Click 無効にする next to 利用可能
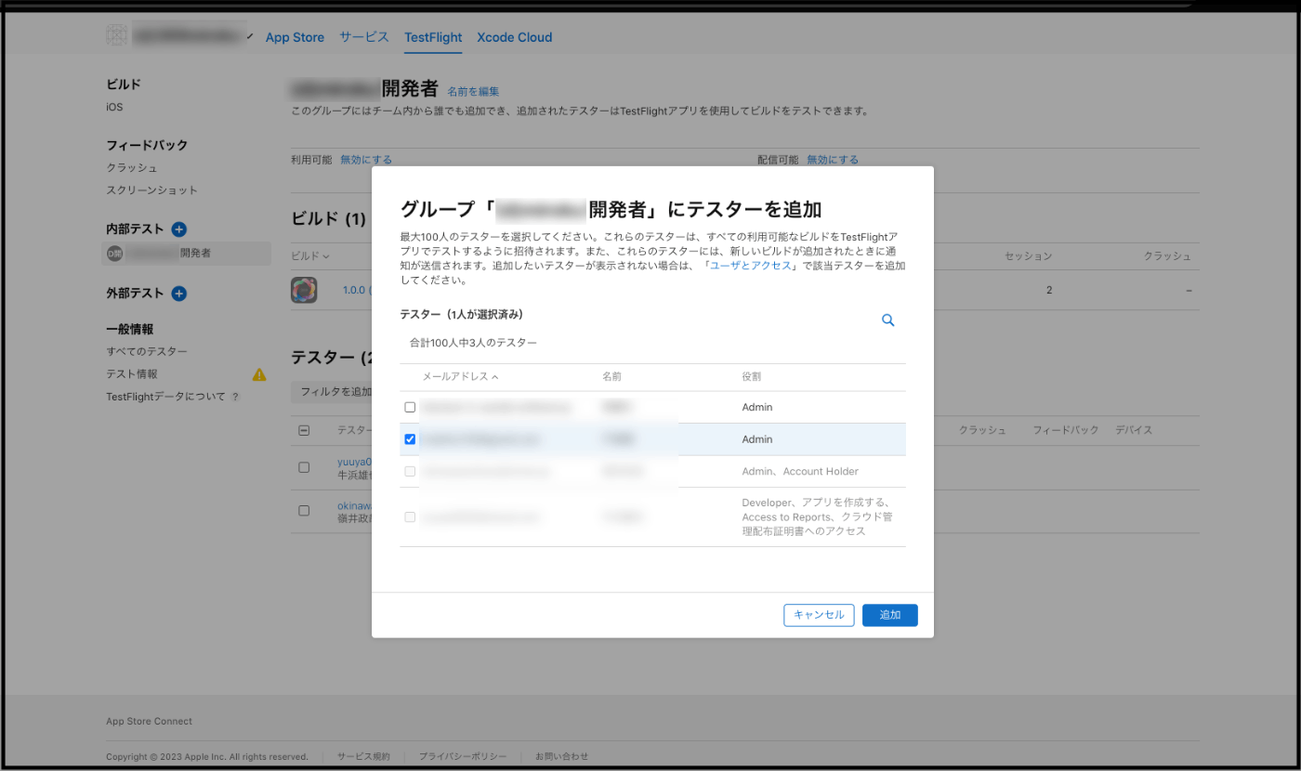 click(x=366, y=160)
